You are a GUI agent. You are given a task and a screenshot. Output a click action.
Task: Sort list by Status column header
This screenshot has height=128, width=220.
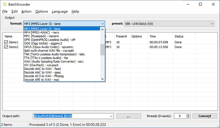click(179, 36)
